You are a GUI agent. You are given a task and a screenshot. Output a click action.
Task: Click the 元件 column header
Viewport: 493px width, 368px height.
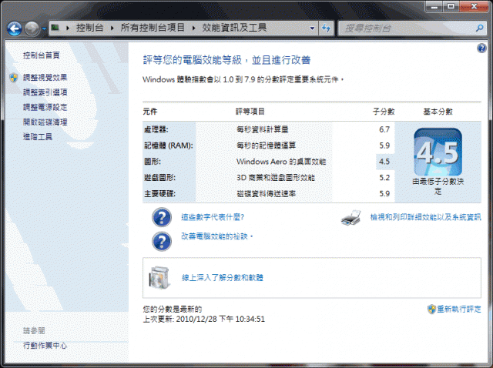(x=150, y=112)
